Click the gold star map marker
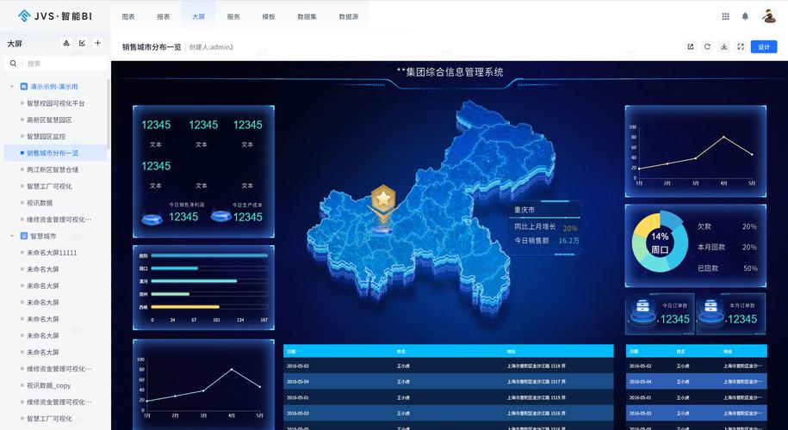Screen dimensions: 788x430 coord(382,201)
